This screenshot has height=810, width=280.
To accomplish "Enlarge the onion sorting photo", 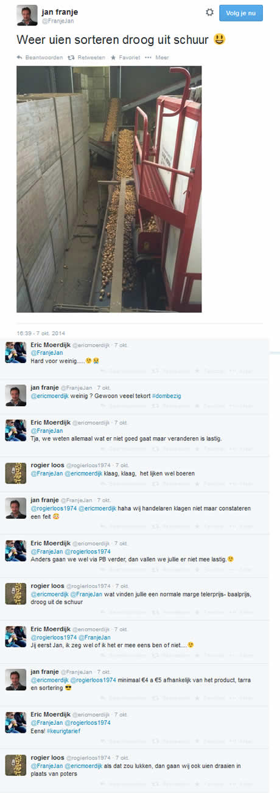I will [109, 189].
